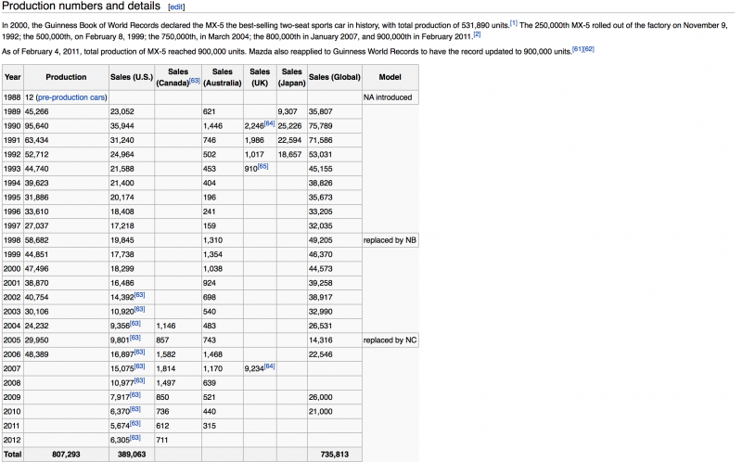Click the Sales (Global) column header
The width and height of the screenshot is (742, 462).
[334, 77]
